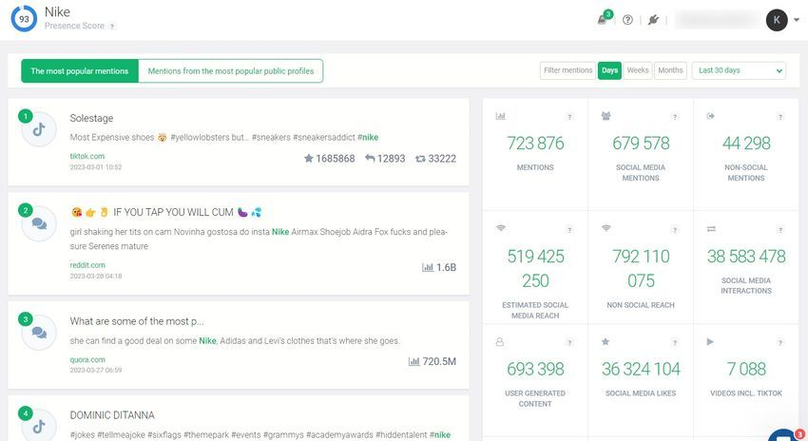Viewport: 808px width, 441px height.
Task: Click the user icon above User Generated Content
Action: 500,341
